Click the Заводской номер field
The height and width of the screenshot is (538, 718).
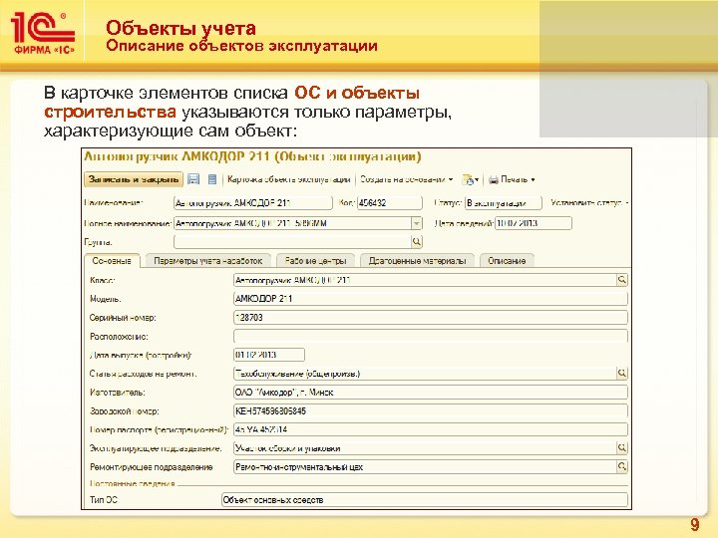click(431, 410)
